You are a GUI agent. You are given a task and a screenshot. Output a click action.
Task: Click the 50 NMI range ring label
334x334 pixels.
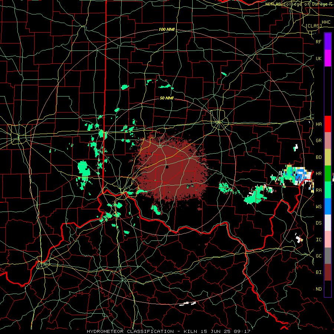pos(167,98)
